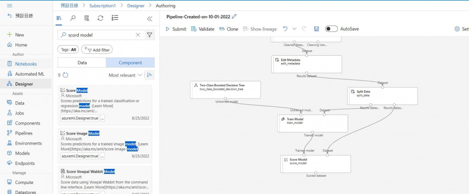Click the Add filter button

[97, 50]
